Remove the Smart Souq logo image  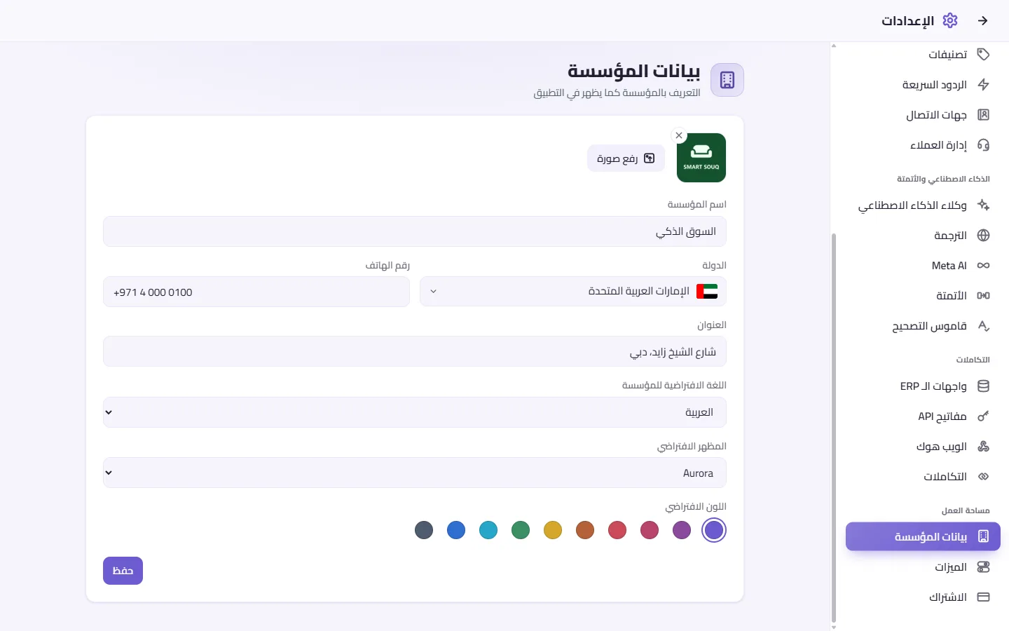coord(678,135)
